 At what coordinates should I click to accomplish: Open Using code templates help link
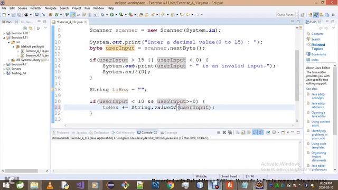point(318,146)
